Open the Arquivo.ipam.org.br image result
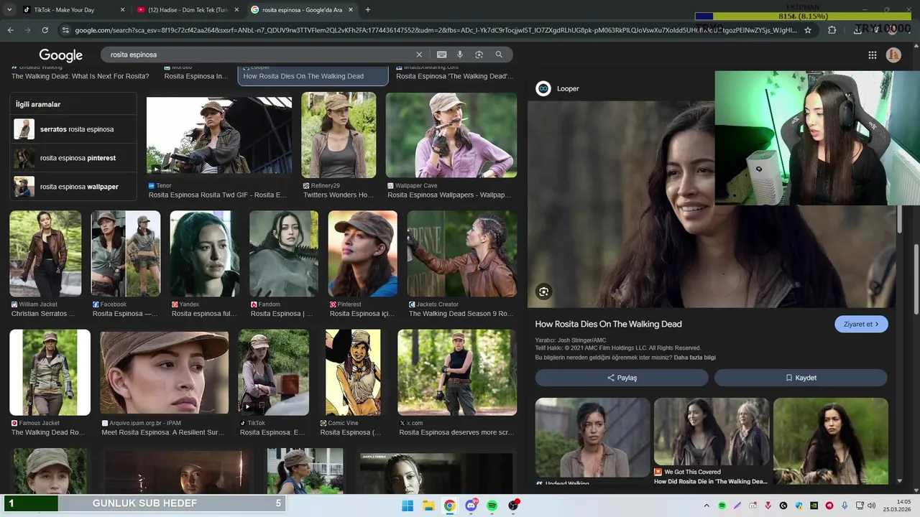 coord(165,372)
